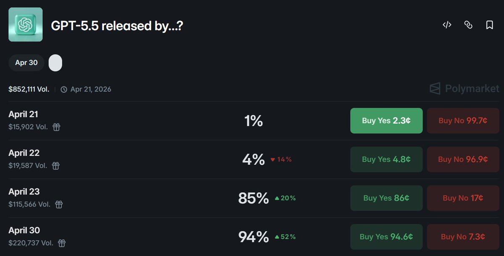This screenshot has height=256, width=504.
Task: Buy Yes at 86¢ for April 23
Action: pos(386,198)
